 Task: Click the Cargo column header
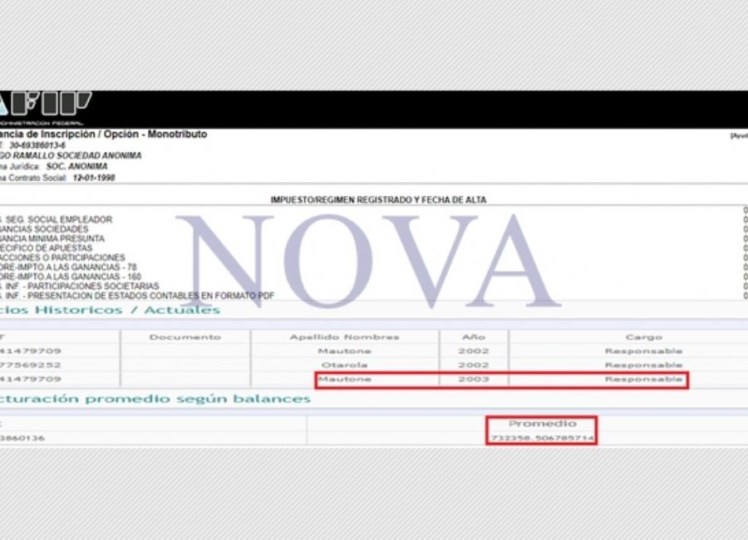coord(644,336)
